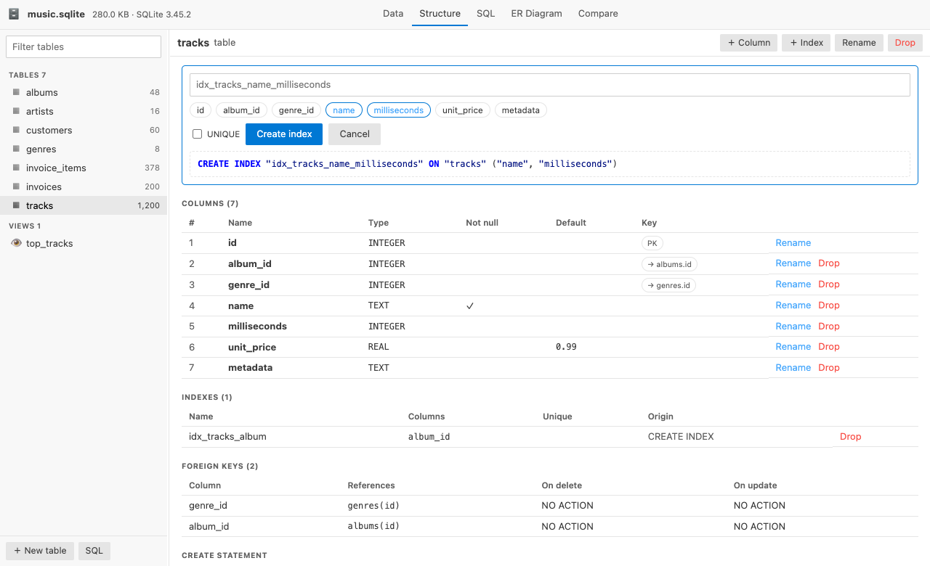930x566 pixels.
Task: Rename the unit_price column
Action: pos(793,347)
